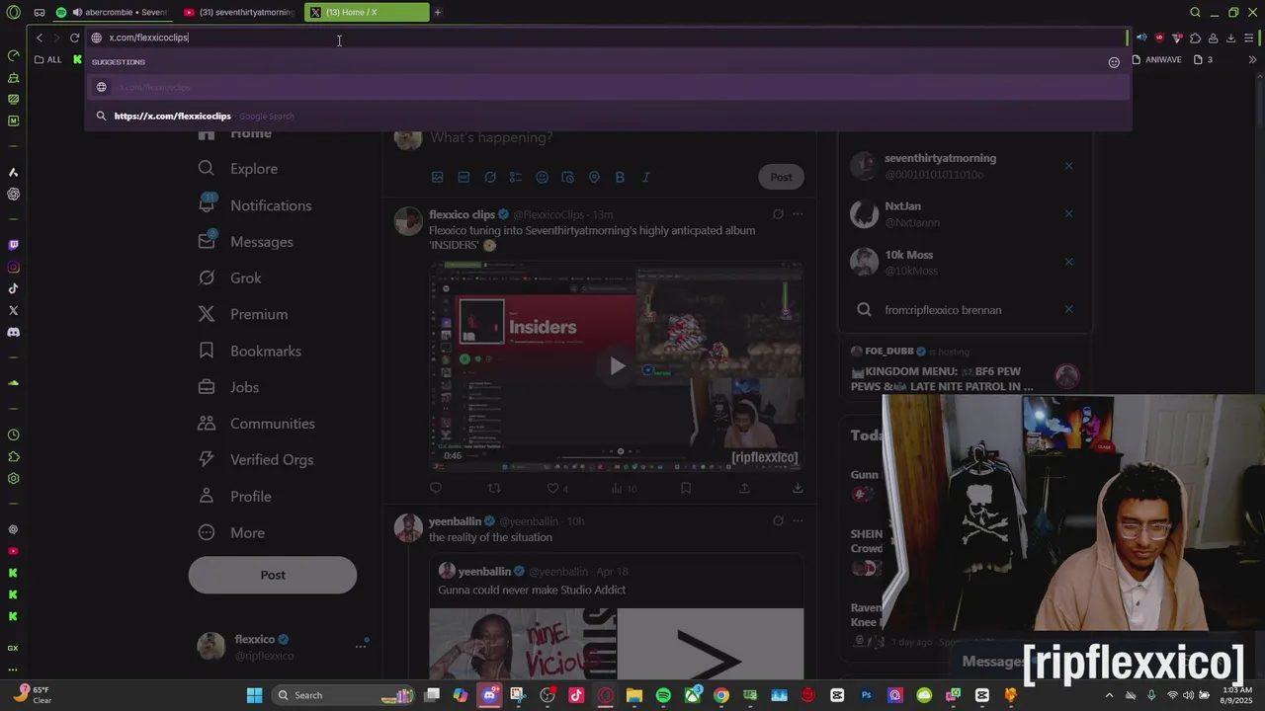Open Twitch in the browser sidebar
The height and width of the screenshot is (711, 1265).
coord(13,245)
